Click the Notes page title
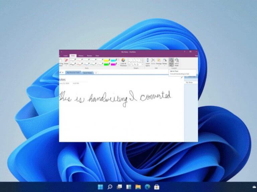The height and width of the screenshot is (192, 257). (x=62, y=80)
